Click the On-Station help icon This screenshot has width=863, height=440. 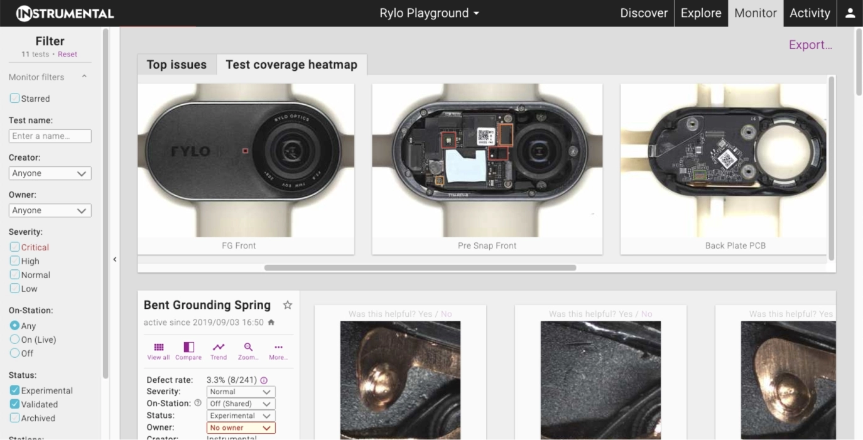click(198, 403)
